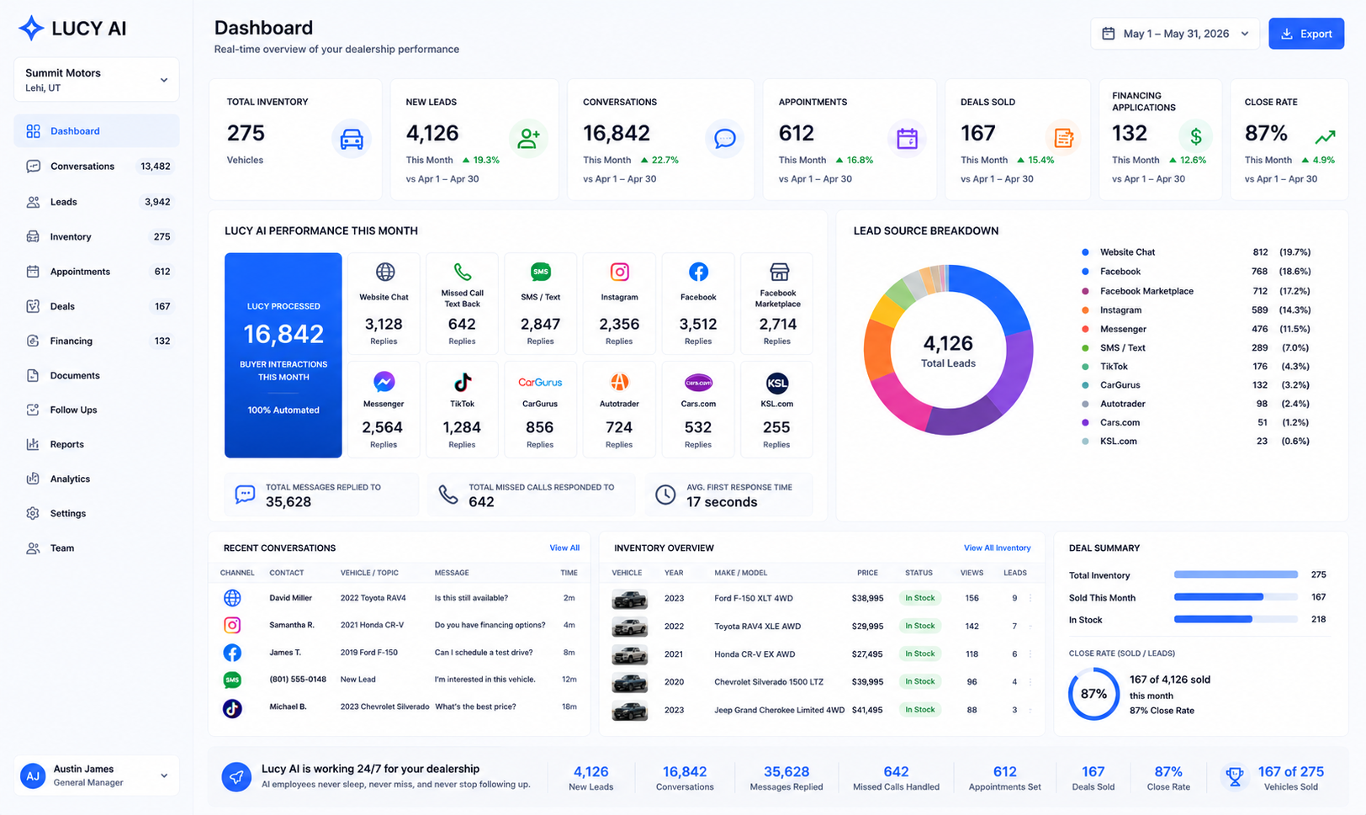The width and height of the screenshot is (1366, 815).
Task: Open Financing in the sidebar
Action: coord(97,341)
